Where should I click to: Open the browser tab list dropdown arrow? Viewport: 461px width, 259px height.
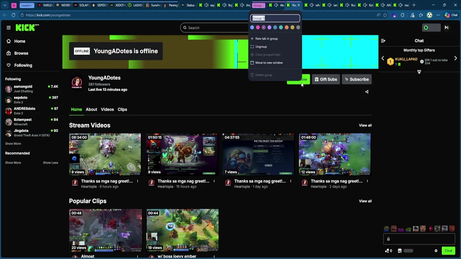5,5
